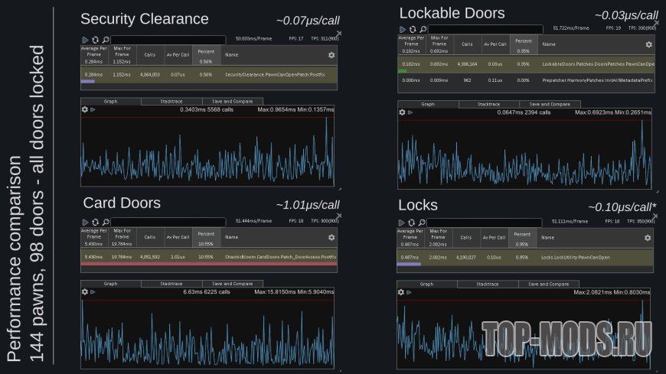This screenshot has width=666, height=374.
Task: Click the magnifier search icon in Lockable Doors panel
Action: click(x=423, y=30)
